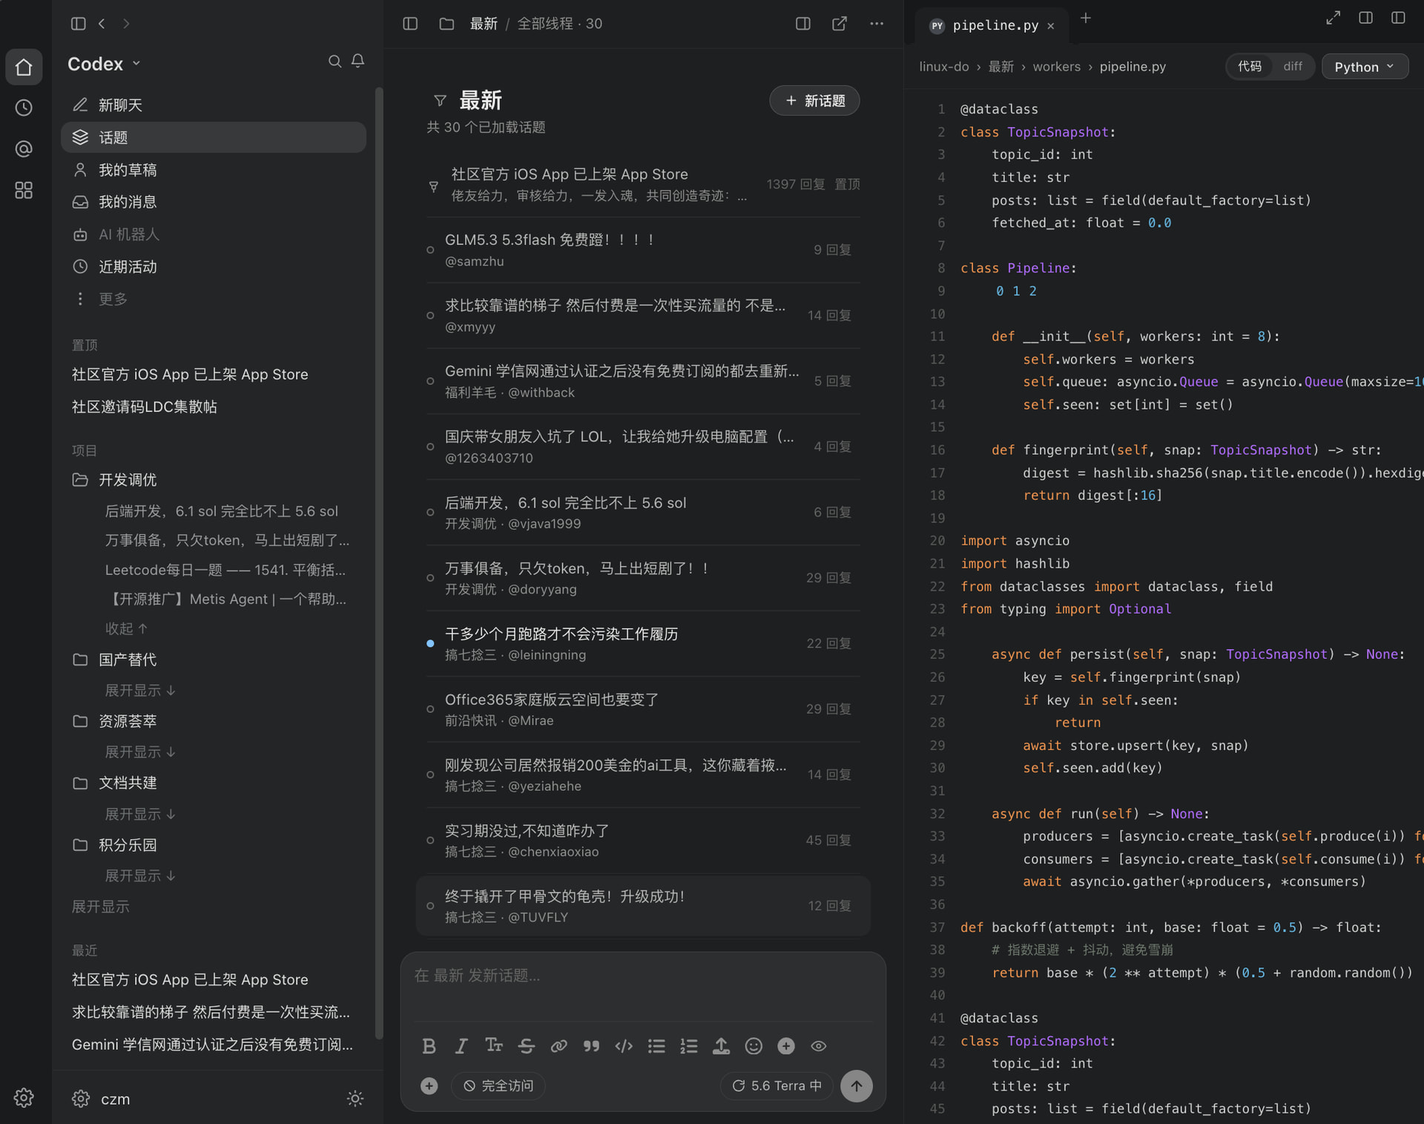Image resolution: width=1424 pixels, height=1124 pixels.
Task: Expand the 资源荟萃 project list
Action: point(140,752)
